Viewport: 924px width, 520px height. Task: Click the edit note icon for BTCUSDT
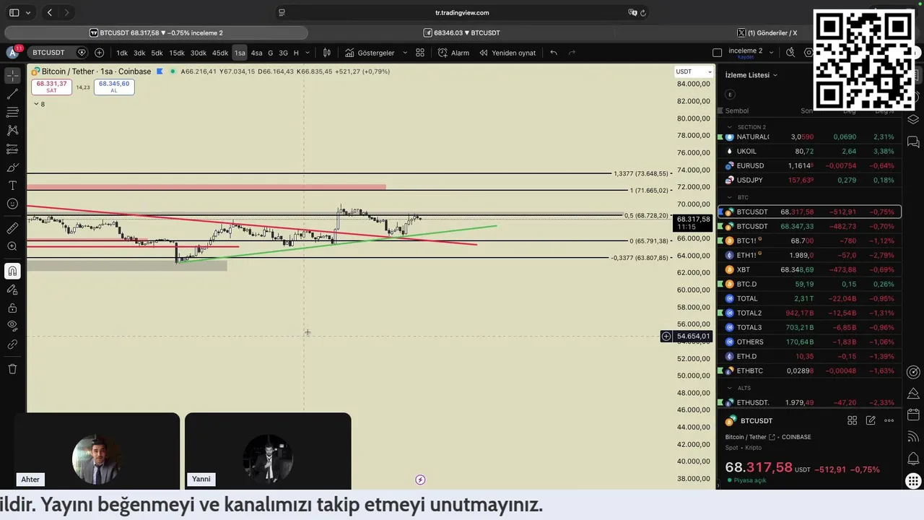click(871, 420)
